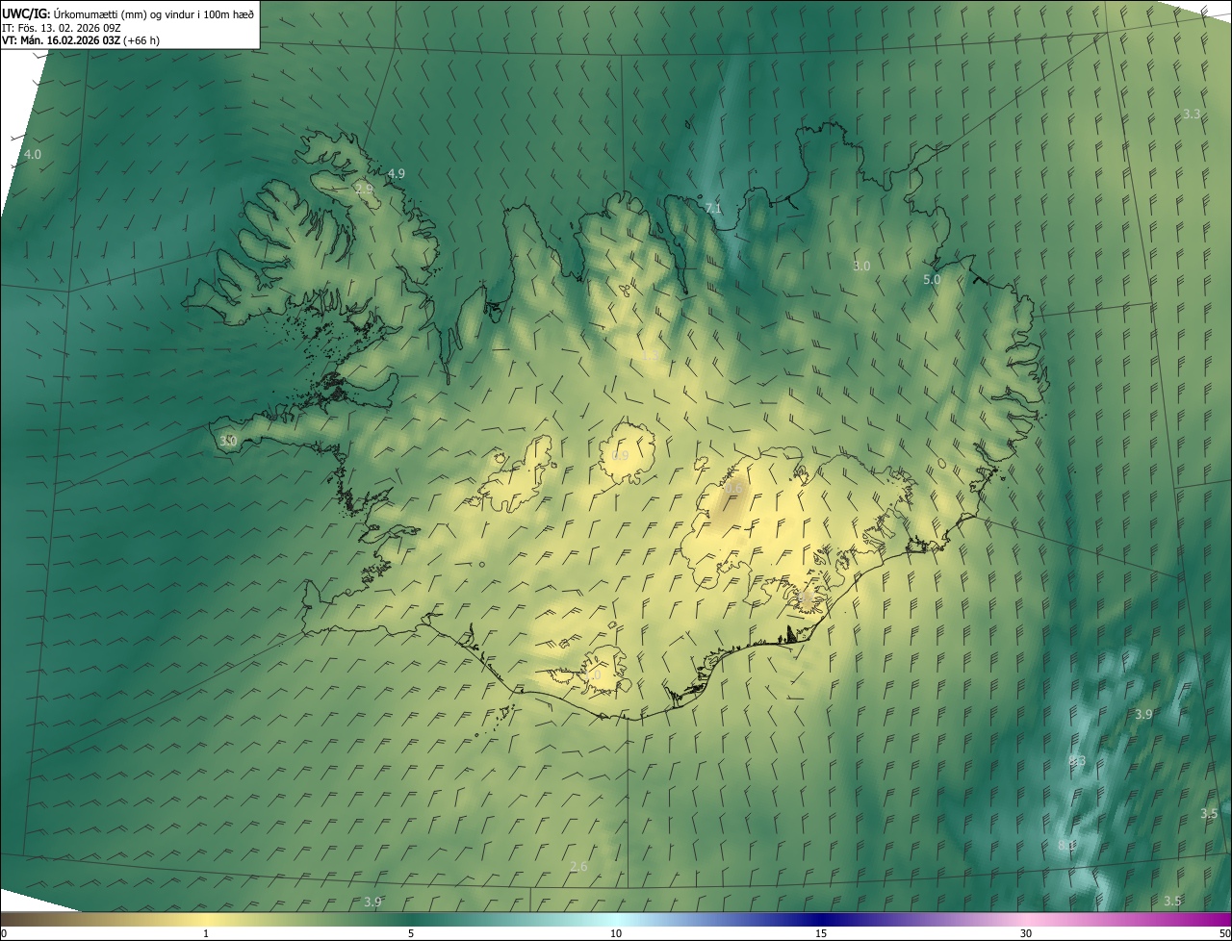The height and width of the screenshot is (941, 1232).
Task: Click the 0 tick on the colour bar
Action: [4, 933]
